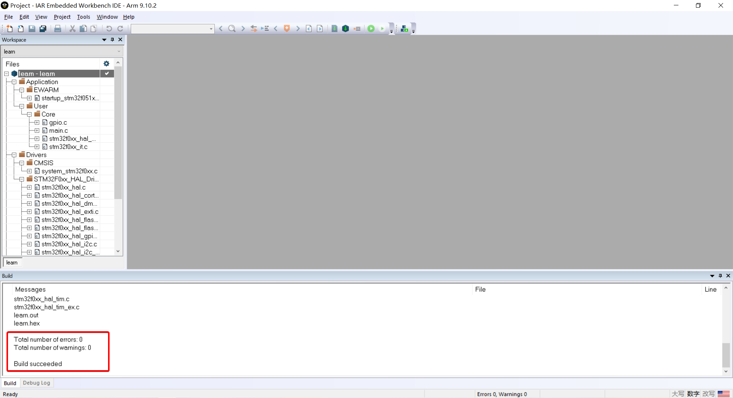
Task: Toggle pin on the Build panel
Action: point(720,276)
